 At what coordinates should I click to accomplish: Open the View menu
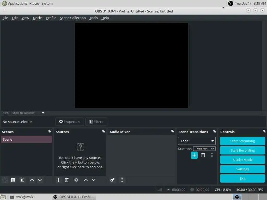(25, 18)
